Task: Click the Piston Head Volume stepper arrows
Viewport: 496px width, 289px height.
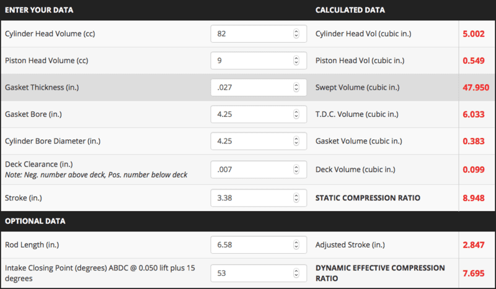Action: (296, 61)
